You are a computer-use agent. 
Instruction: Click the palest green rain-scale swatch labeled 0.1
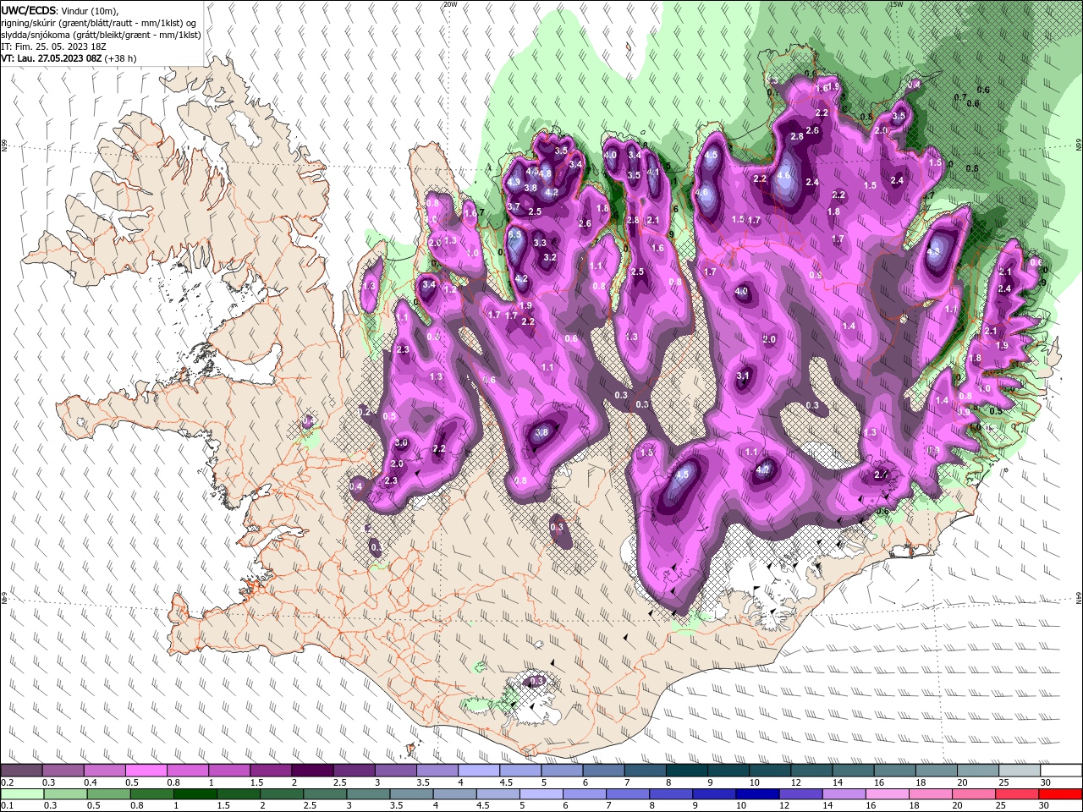(x=22, y=794)
